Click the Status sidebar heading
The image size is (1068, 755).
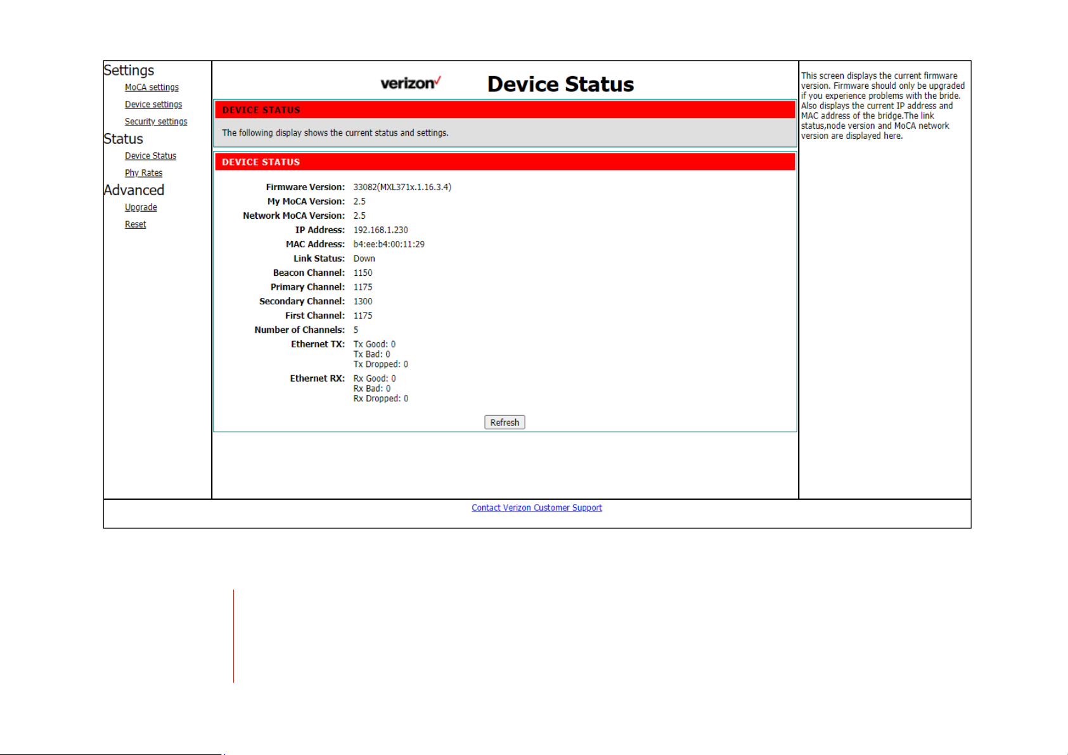(124, 139)
